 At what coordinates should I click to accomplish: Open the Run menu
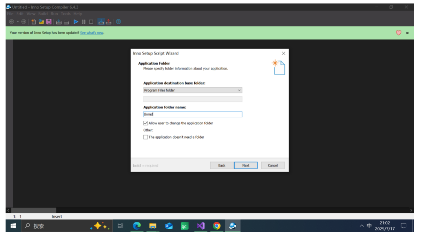54,14
